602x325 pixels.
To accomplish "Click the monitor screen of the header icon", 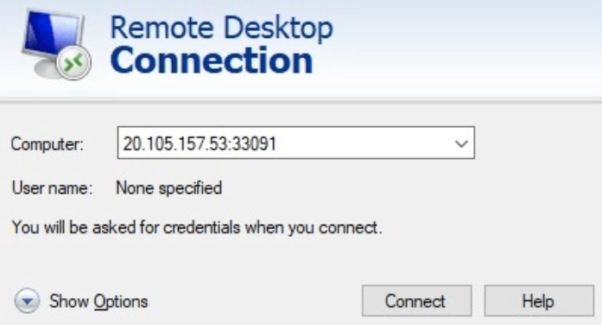I will click(52, 33).
